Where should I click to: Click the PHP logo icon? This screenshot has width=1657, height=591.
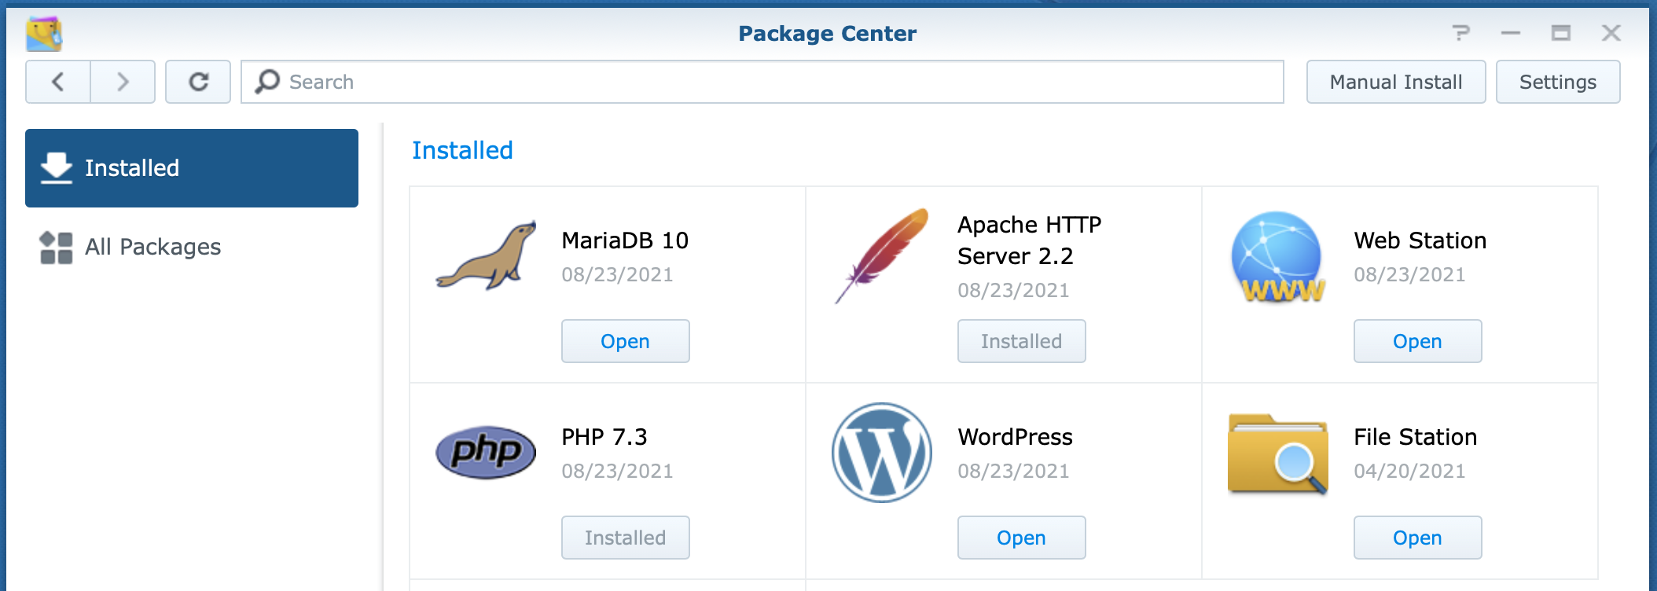pyautogui.click(x=486, y=453)
